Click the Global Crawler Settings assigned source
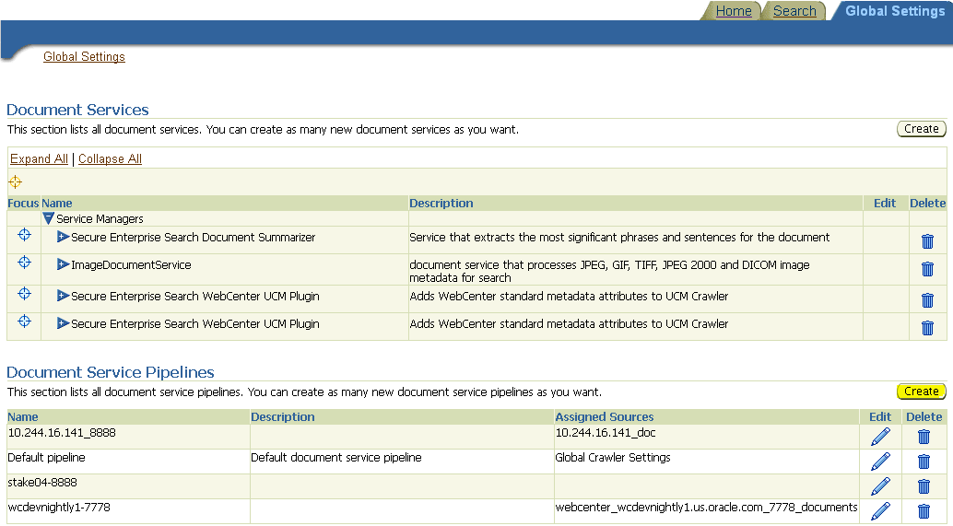Viewport: 953px width, 526px height. [x=613, y=457]
